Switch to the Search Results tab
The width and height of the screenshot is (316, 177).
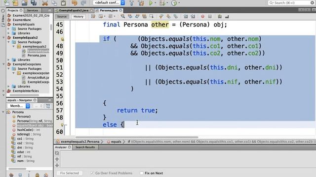(85, 147)
